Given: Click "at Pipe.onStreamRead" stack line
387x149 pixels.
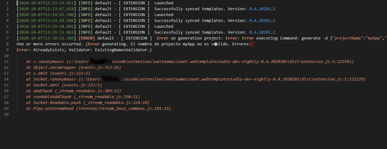Looking at the screenshot, I should [98, 109].
